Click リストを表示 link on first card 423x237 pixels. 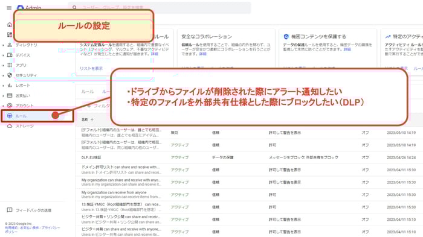[91, 68]
